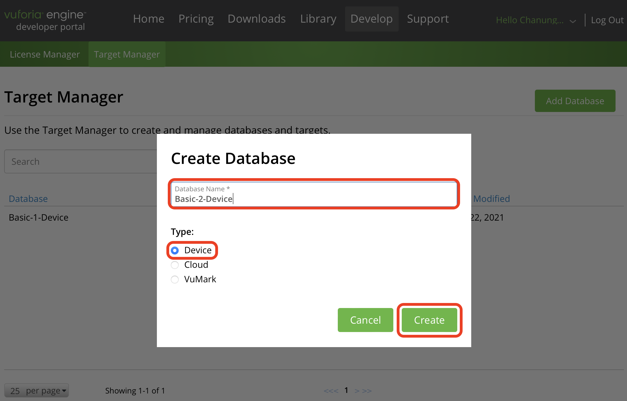Go to the next page with >

357,391
